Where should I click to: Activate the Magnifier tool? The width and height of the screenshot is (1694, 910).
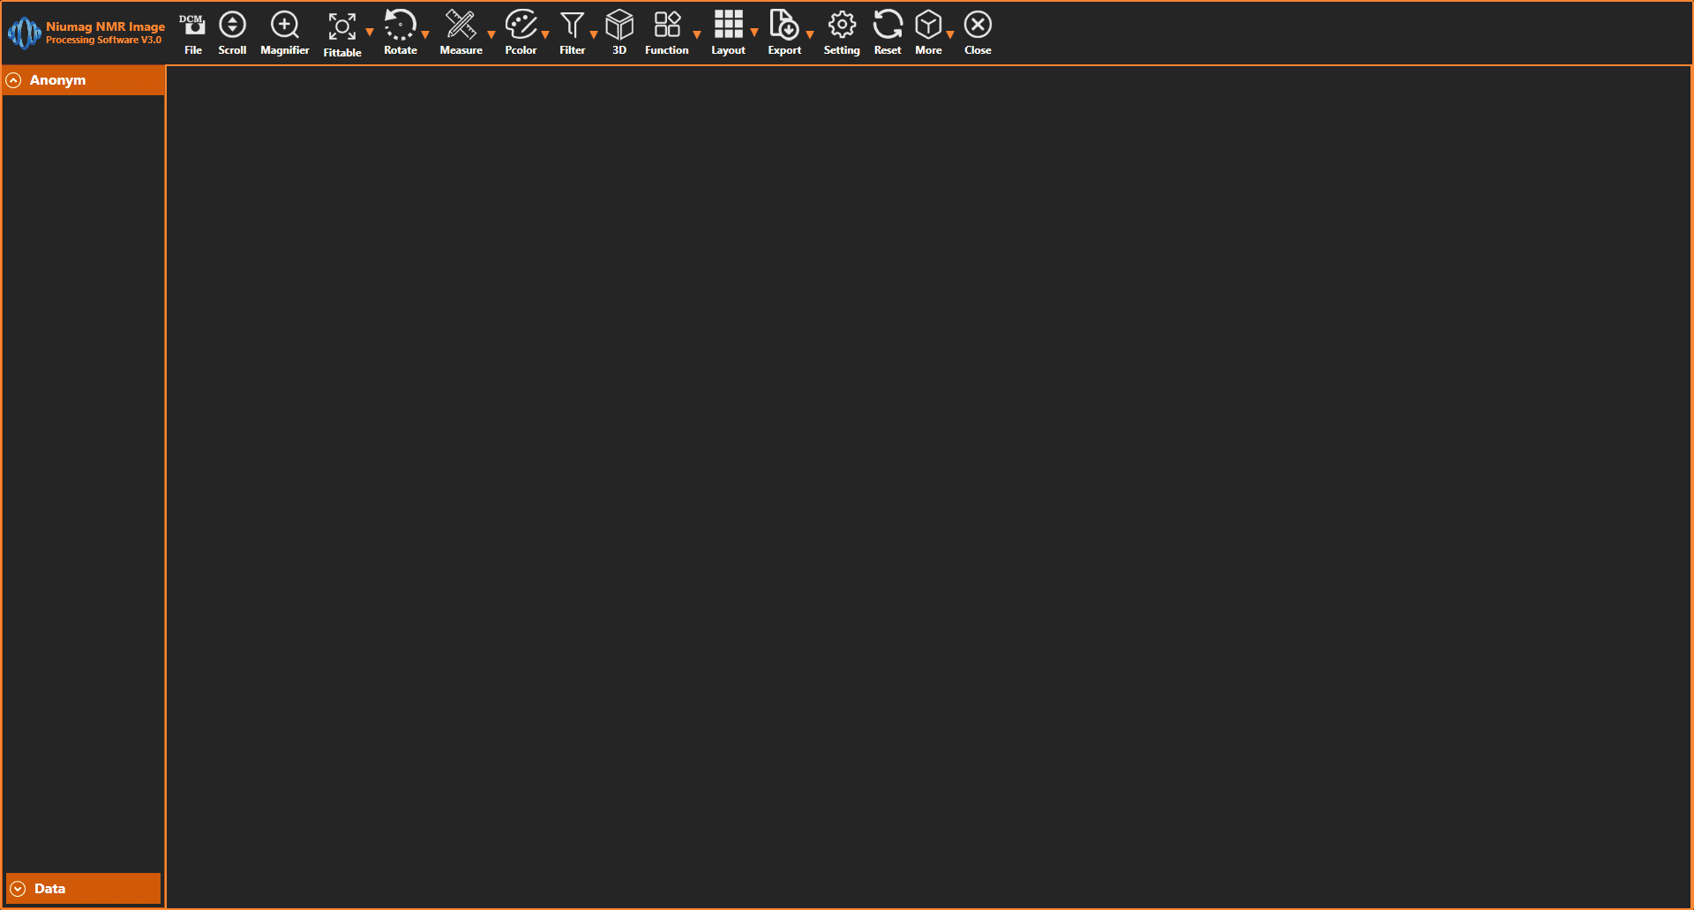284,26
